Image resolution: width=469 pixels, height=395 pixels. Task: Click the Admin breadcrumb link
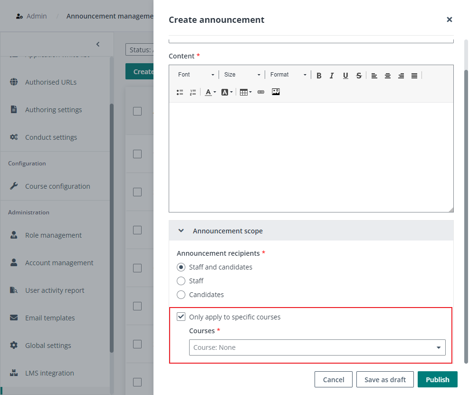pyautogui.click(x=37, y=16)
